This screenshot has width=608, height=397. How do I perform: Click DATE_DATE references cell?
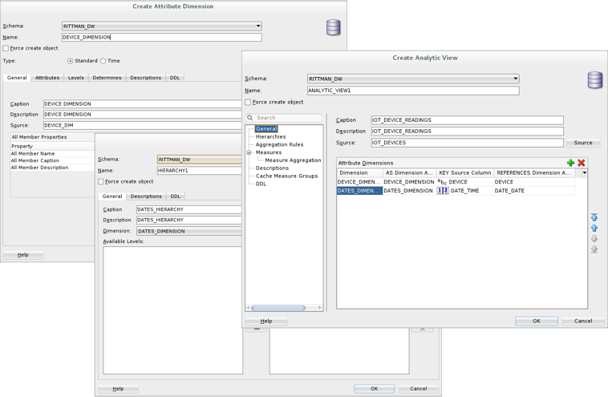click(x=534, y=191)
